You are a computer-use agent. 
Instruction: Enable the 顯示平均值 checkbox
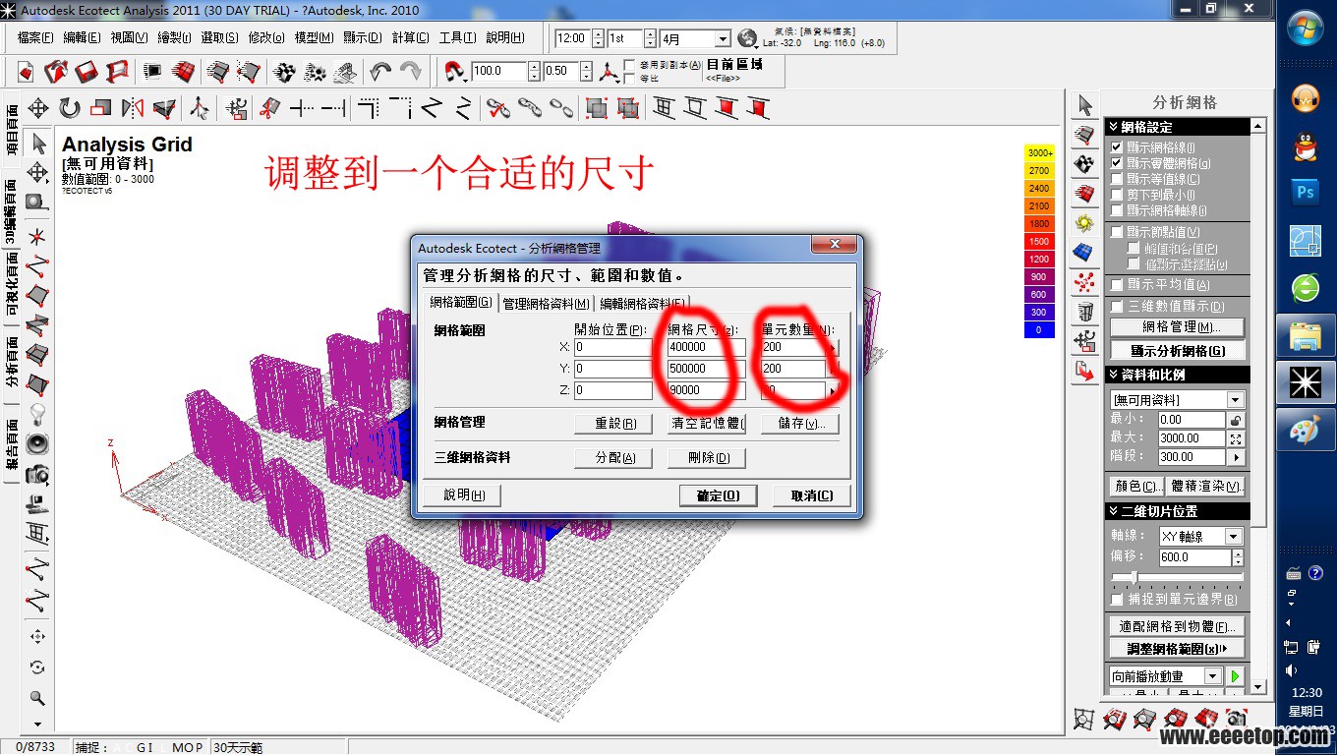click(x=1116, y=284)
